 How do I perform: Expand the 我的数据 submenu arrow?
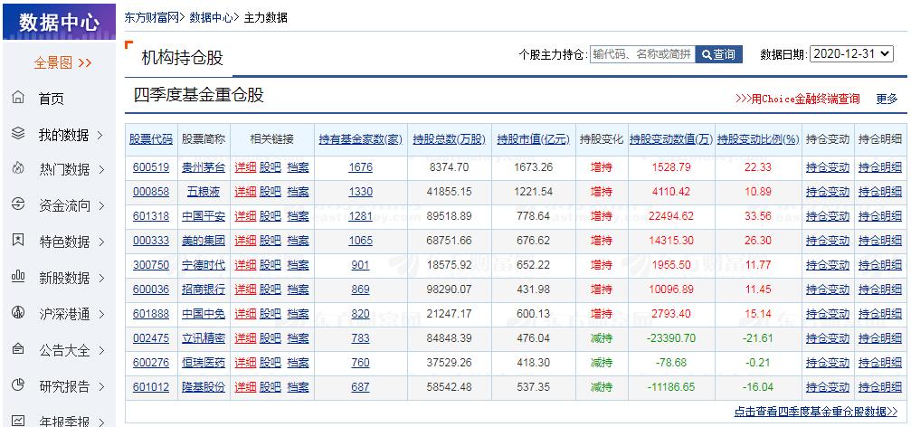pos(100,135)
